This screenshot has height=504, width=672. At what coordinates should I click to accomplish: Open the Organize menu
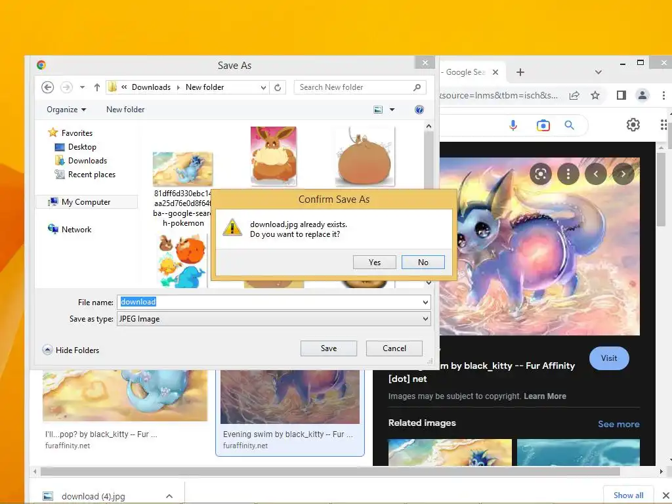point(66,110)
